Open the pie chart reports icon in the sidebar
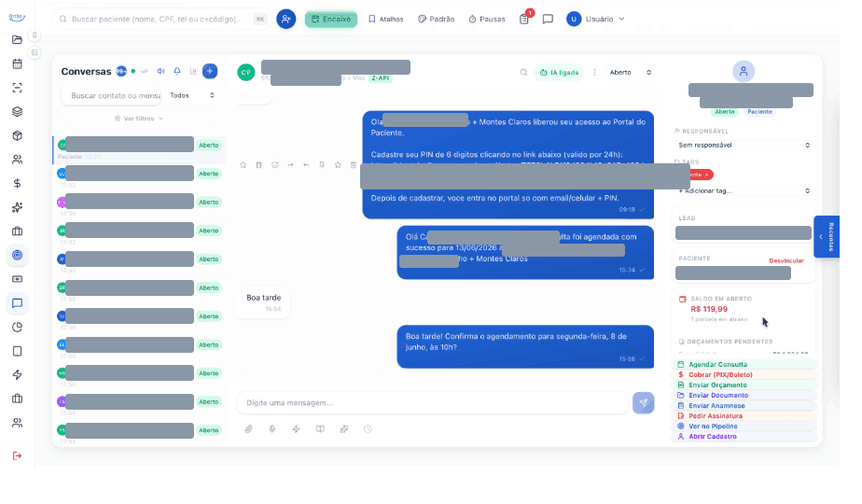Screen dimensions: 862x504 tap(17, 328)
